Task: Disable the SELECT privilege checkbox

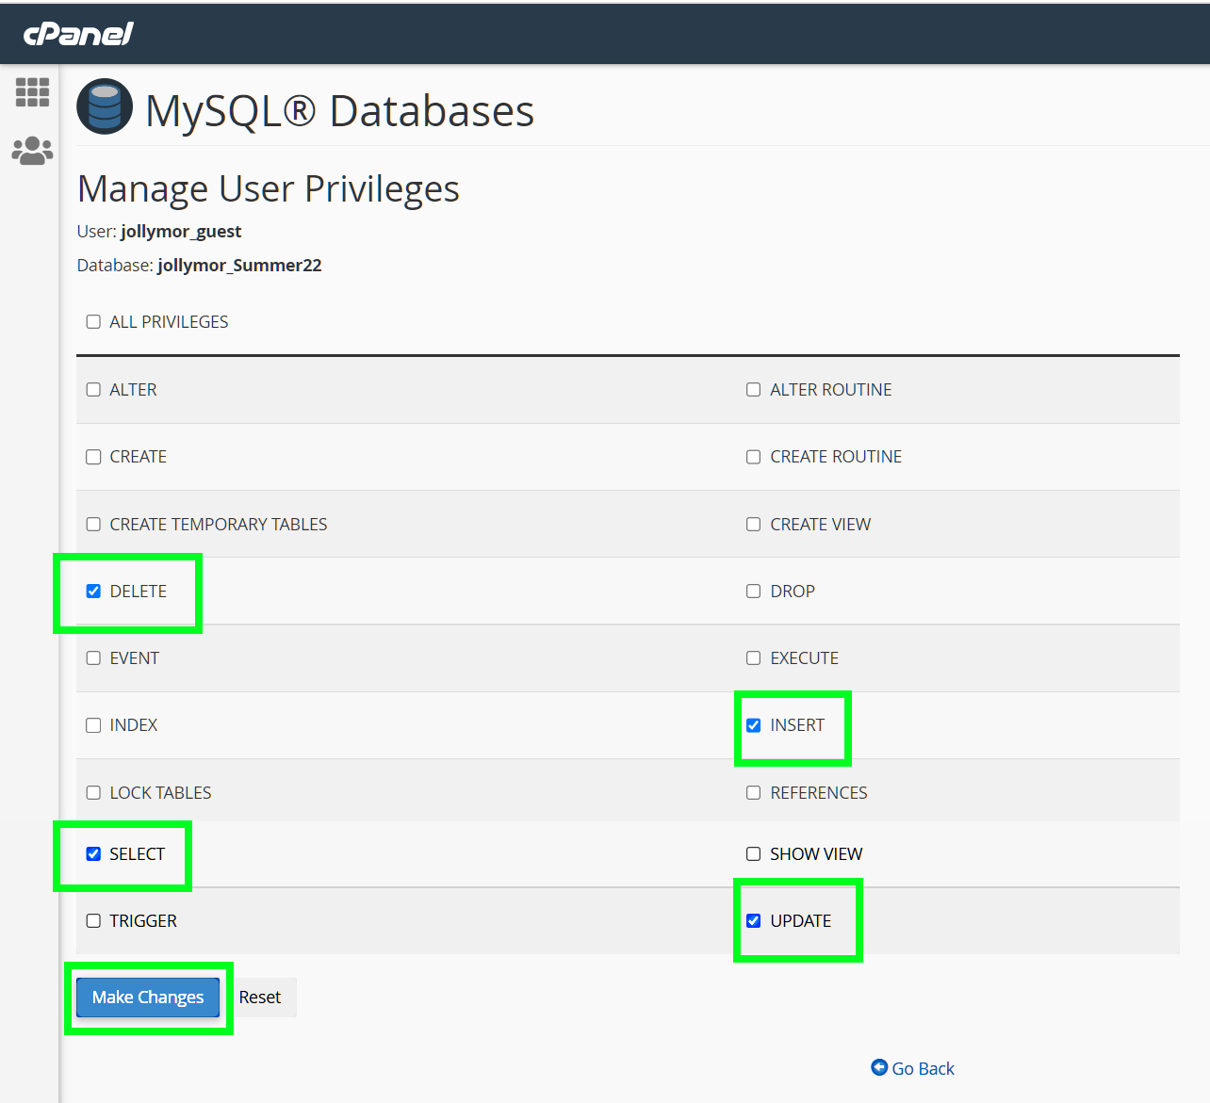Action: [x=93, y=854]
